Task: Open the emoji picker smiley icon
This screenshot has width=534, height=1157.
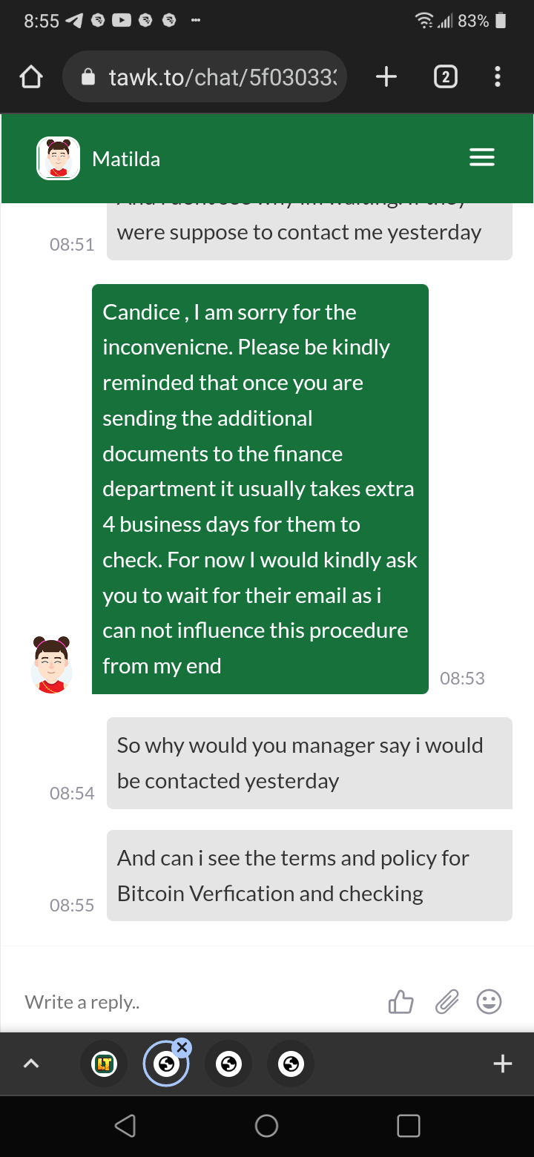Action: click(x=489, y=1002)
